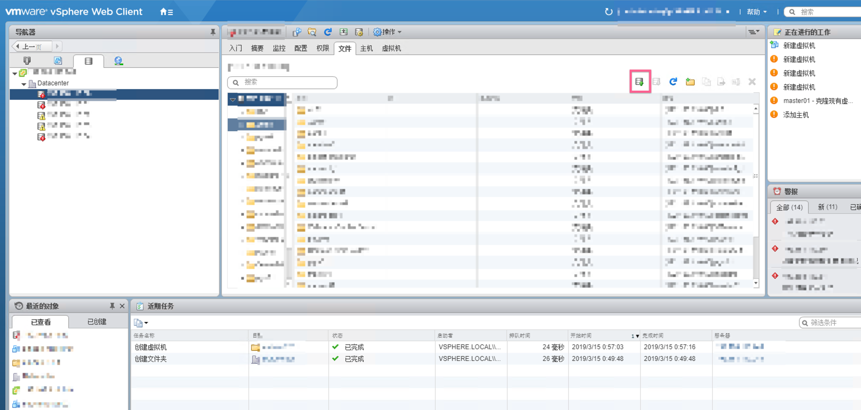Viewport: 861px width, 410px height.
Task: Open the 添加主机 work-in-progress item
Action: (795, 115)
